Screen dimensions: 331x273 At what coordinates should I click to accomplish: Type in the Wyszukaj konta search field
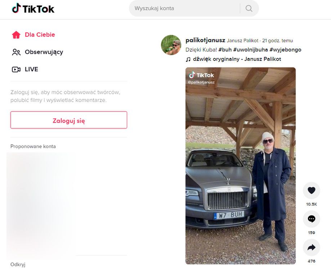pos(184,8)
